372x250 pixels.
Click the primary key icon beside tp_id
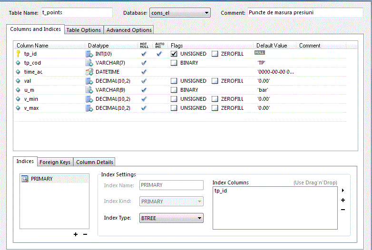(x=18, y=54)
